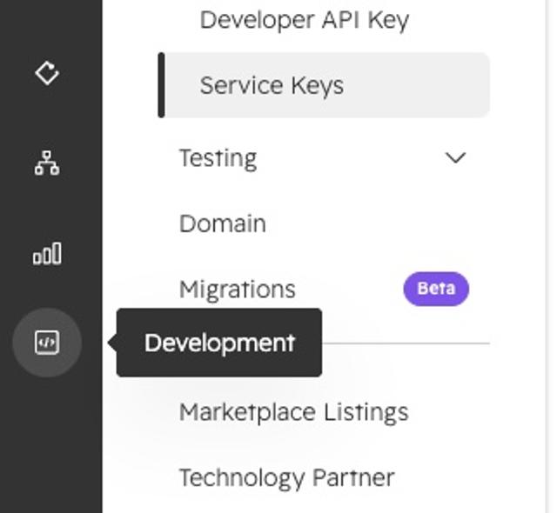Open Marketplace Listings page
This screenshot has width=557, height=513.
click(294, 412)
